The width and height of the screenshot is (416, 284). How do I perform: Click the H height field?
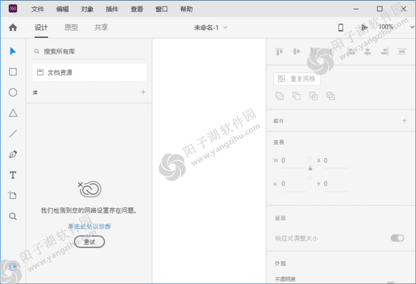point(293,184)
